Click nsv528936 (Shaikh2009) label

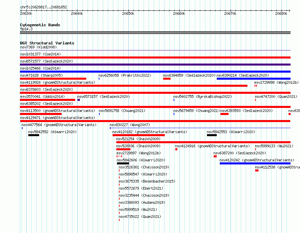coord(138,146)
